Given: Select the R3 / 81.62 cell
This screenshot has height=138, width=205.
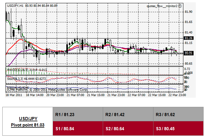Looking at the screenshot, I should coord(177,114).
